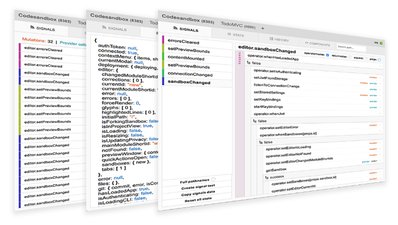Collapse false path under operator.whenJwt

click(x=260, y=121)
